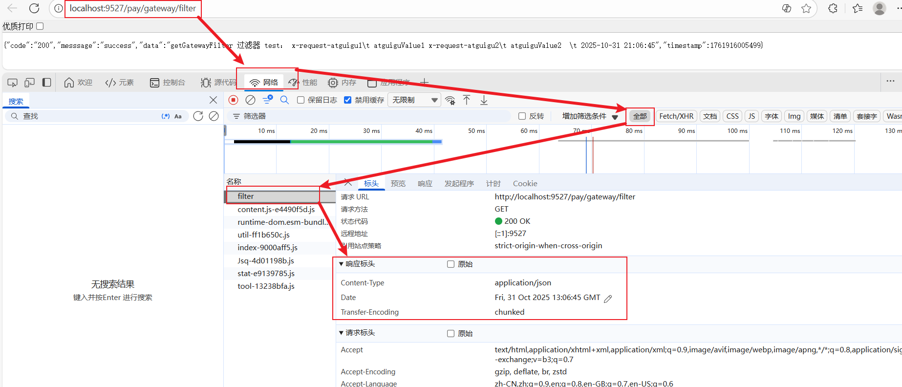Click the site information icon in address bar
This screenshot has width=902, height=387.
click(59, 8)
